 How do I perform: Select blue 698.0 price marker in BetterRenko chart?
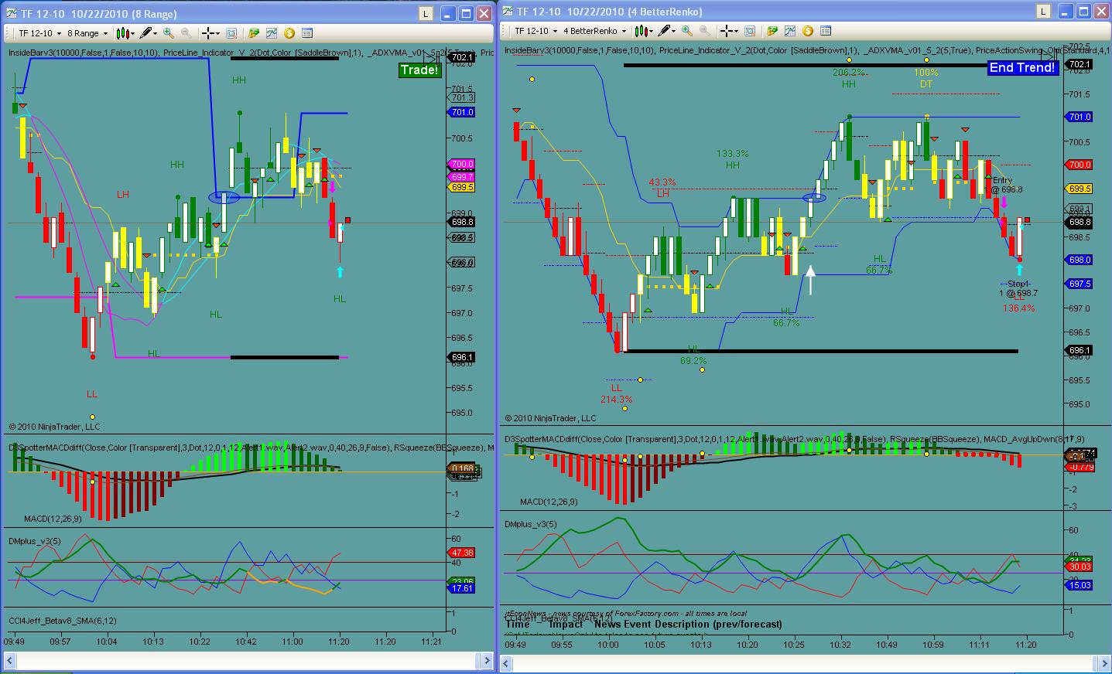(1079, 260)
